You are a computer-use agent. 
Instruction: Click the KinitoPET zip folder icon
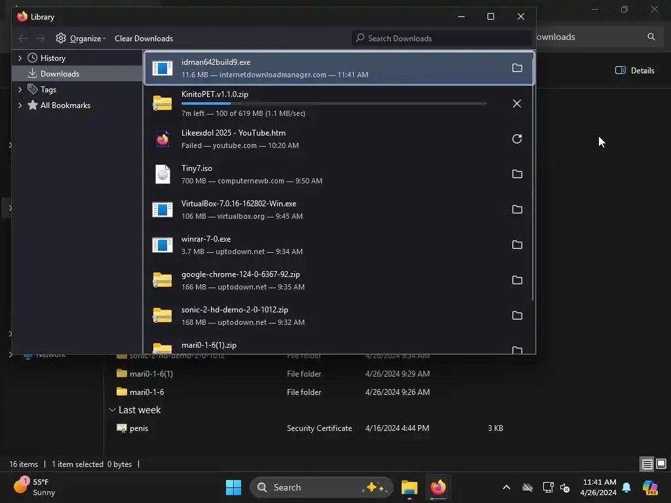[x=163, y=103]
